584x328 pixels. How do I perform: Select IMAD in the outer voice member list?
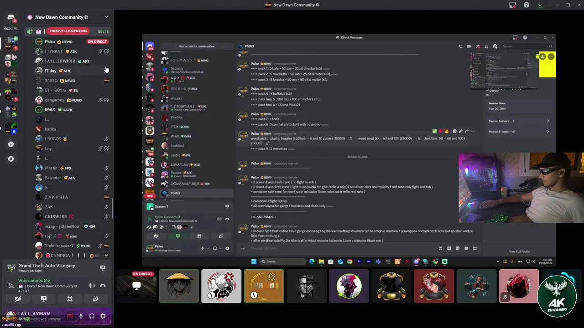72,110
